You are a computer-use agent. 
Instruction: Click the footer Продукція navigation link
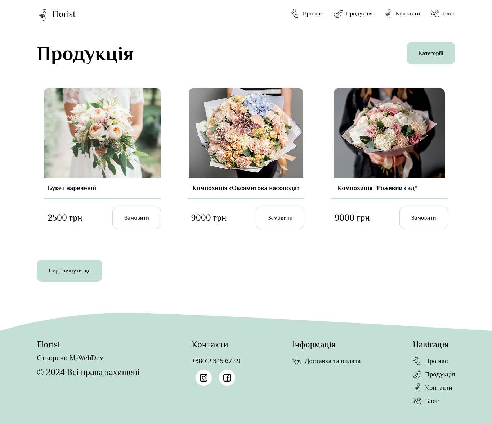(x=440, y=374)
